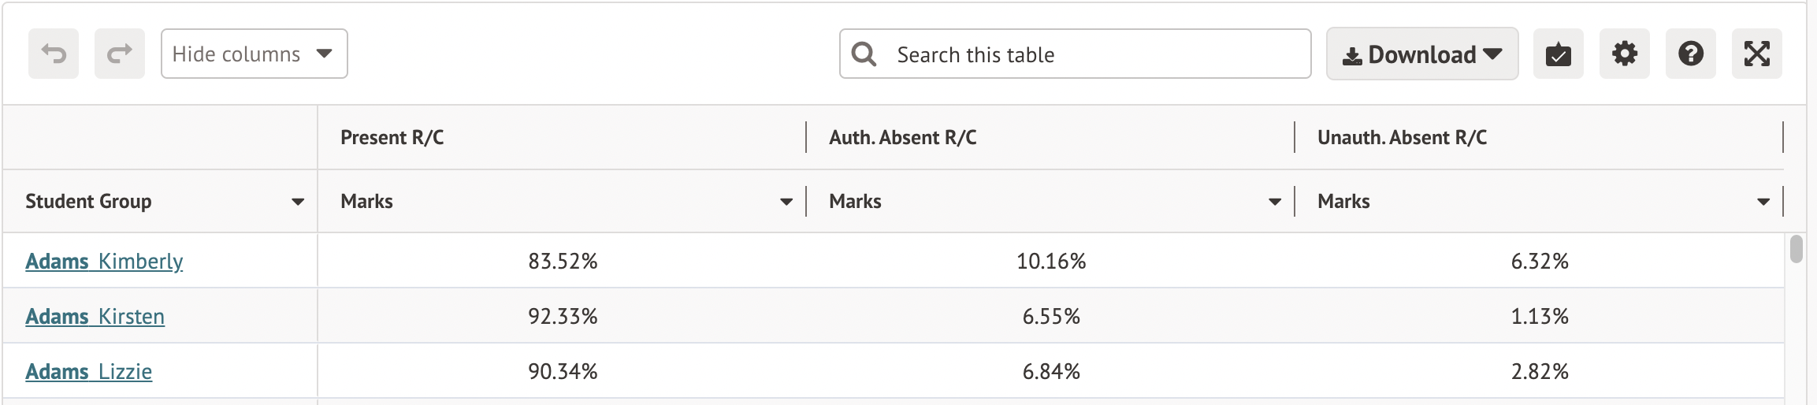This screenshot has height=405, width=1817.
Task: Select the Present R/C column header
Action: point(392,137)
